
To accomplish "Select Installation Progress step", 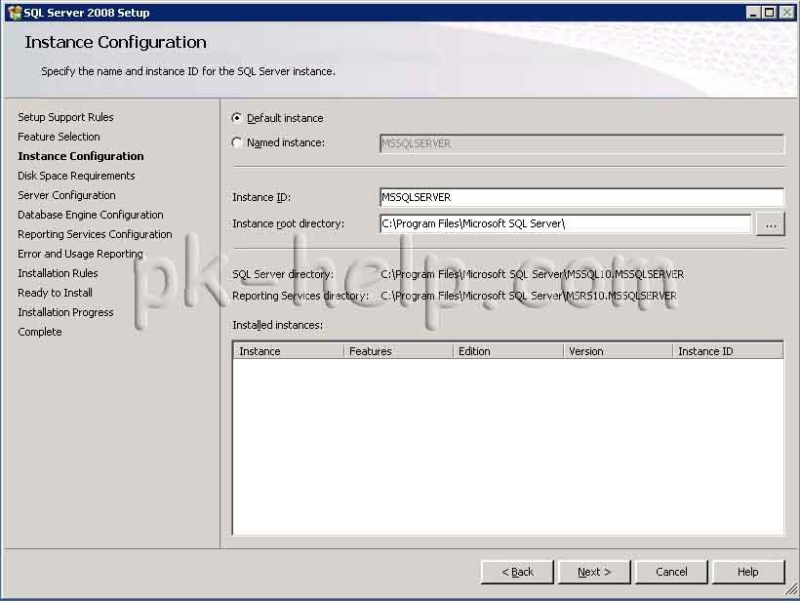I will tap(65, 312).
